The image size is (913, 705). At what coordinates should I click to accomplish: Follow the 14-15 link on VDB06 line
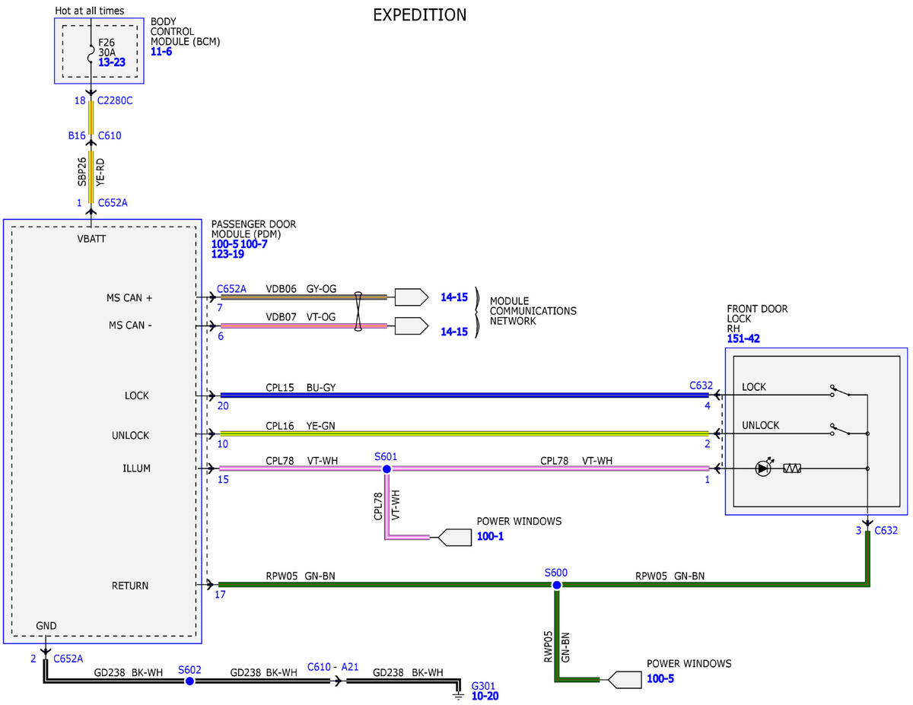454,297
